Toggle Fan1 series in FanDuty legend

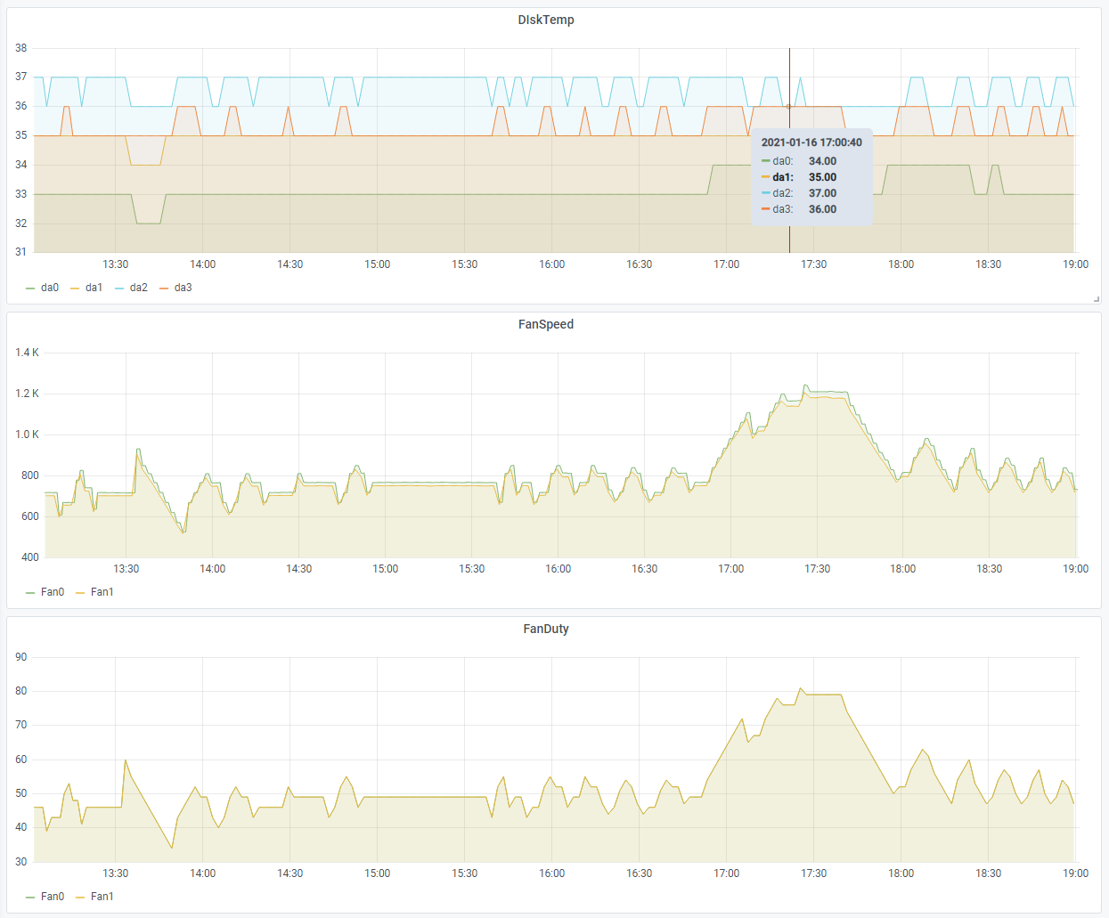click(102, 897)
